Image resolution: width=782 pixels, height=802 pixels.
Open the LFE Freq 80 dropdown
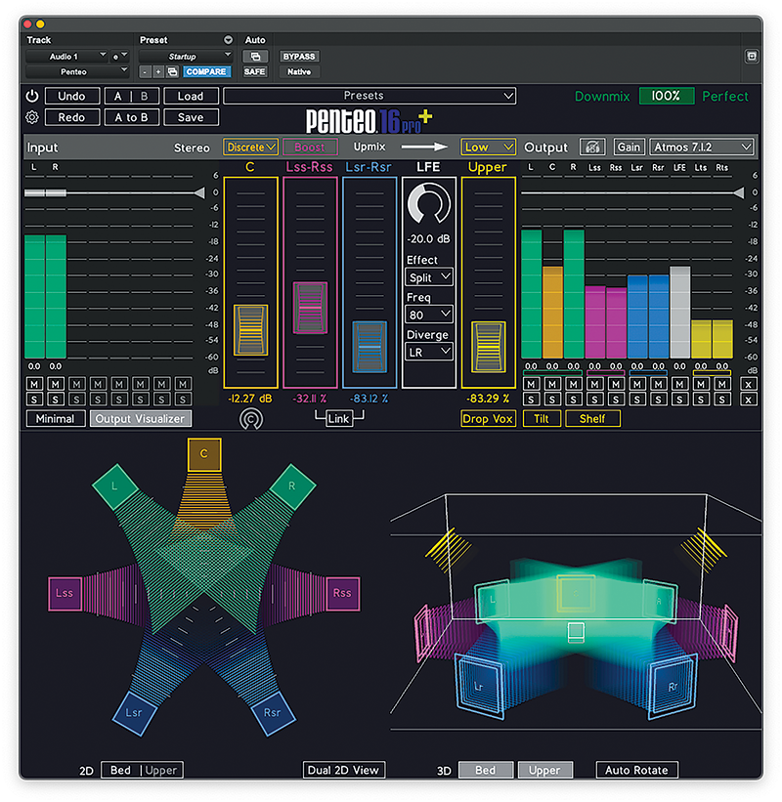click(x=429, y=316)
